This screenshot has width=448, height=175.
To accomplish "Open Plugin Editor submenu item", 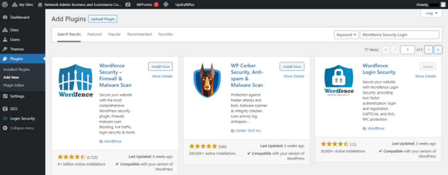I will click(14, 85).
